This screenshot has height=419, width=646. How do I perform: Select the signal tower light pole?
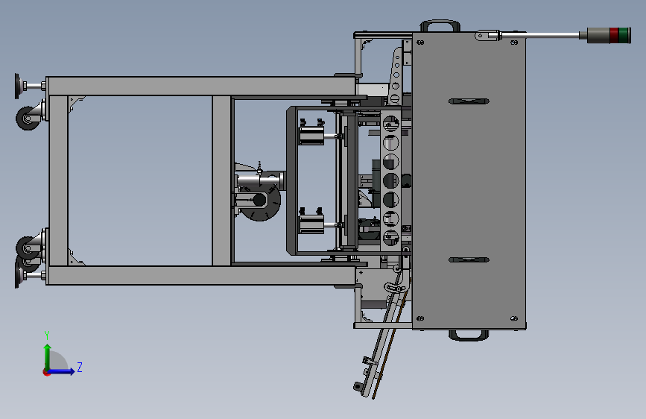[539, 36]
